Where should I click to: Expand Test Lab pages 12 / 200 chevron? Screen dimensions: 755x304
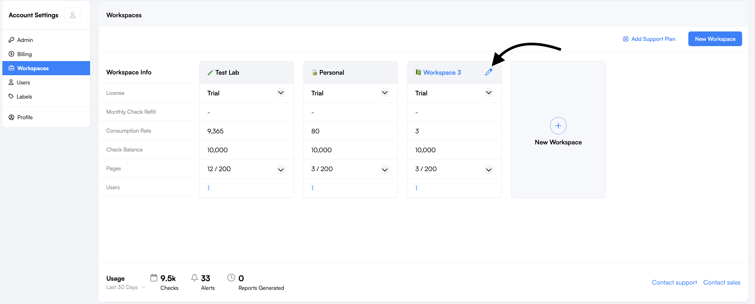click(281, 170)
